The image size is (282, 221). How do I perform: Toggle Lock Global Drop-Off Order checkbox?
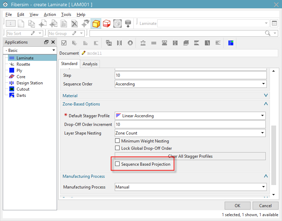(x=117, y=148)
